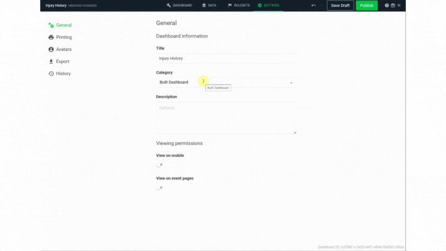Click the History clock icon
446x251 pixels.
point(51,73)
